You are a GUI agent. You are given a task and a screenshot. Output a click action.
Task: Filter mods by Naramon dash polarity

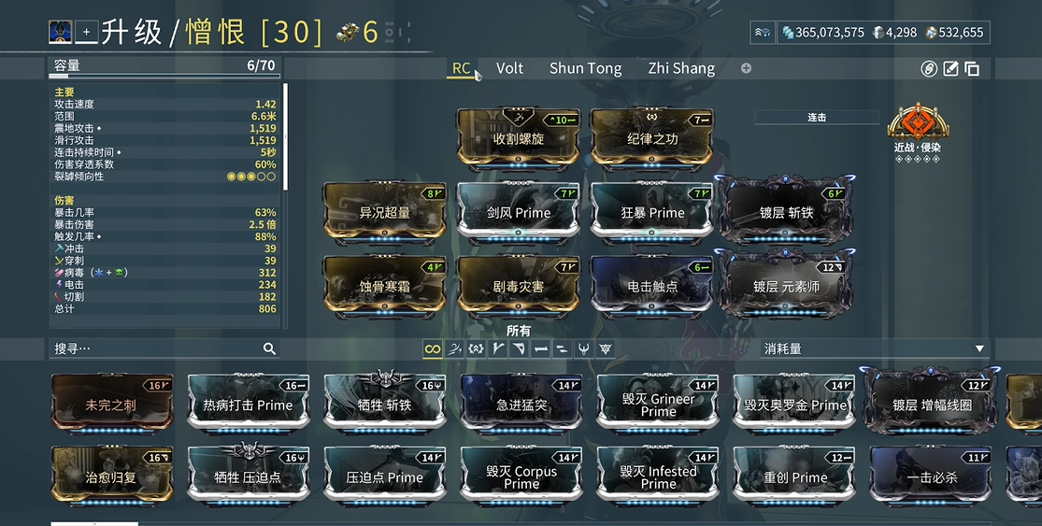[540, 348]
